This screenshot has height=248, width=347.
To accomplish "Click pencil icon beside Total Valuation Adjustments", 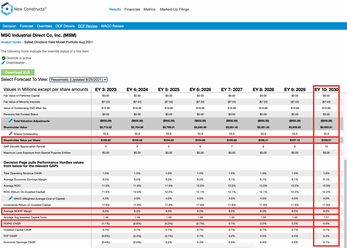I will (11, 121).
